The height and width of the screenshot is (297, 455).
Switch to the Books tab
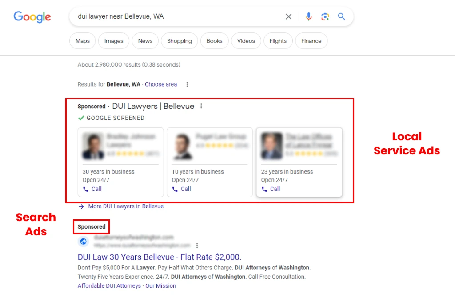point(215,41)
